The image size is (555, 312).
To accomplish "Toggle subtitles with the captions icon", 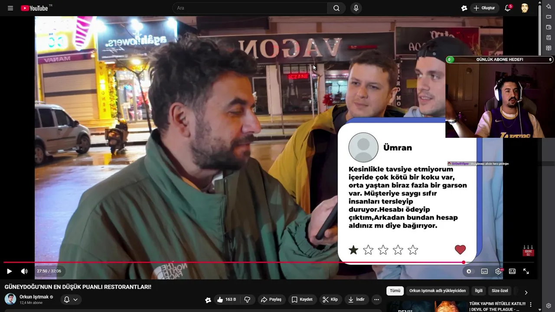I will [484, 271].
